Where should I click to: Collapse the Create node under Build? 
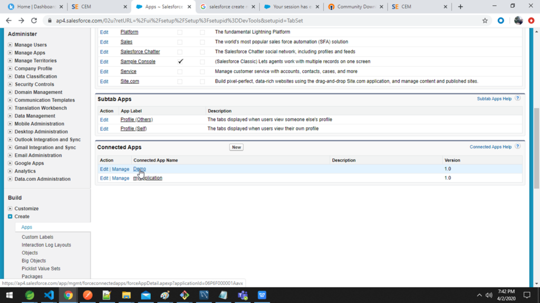coord(10,216)
